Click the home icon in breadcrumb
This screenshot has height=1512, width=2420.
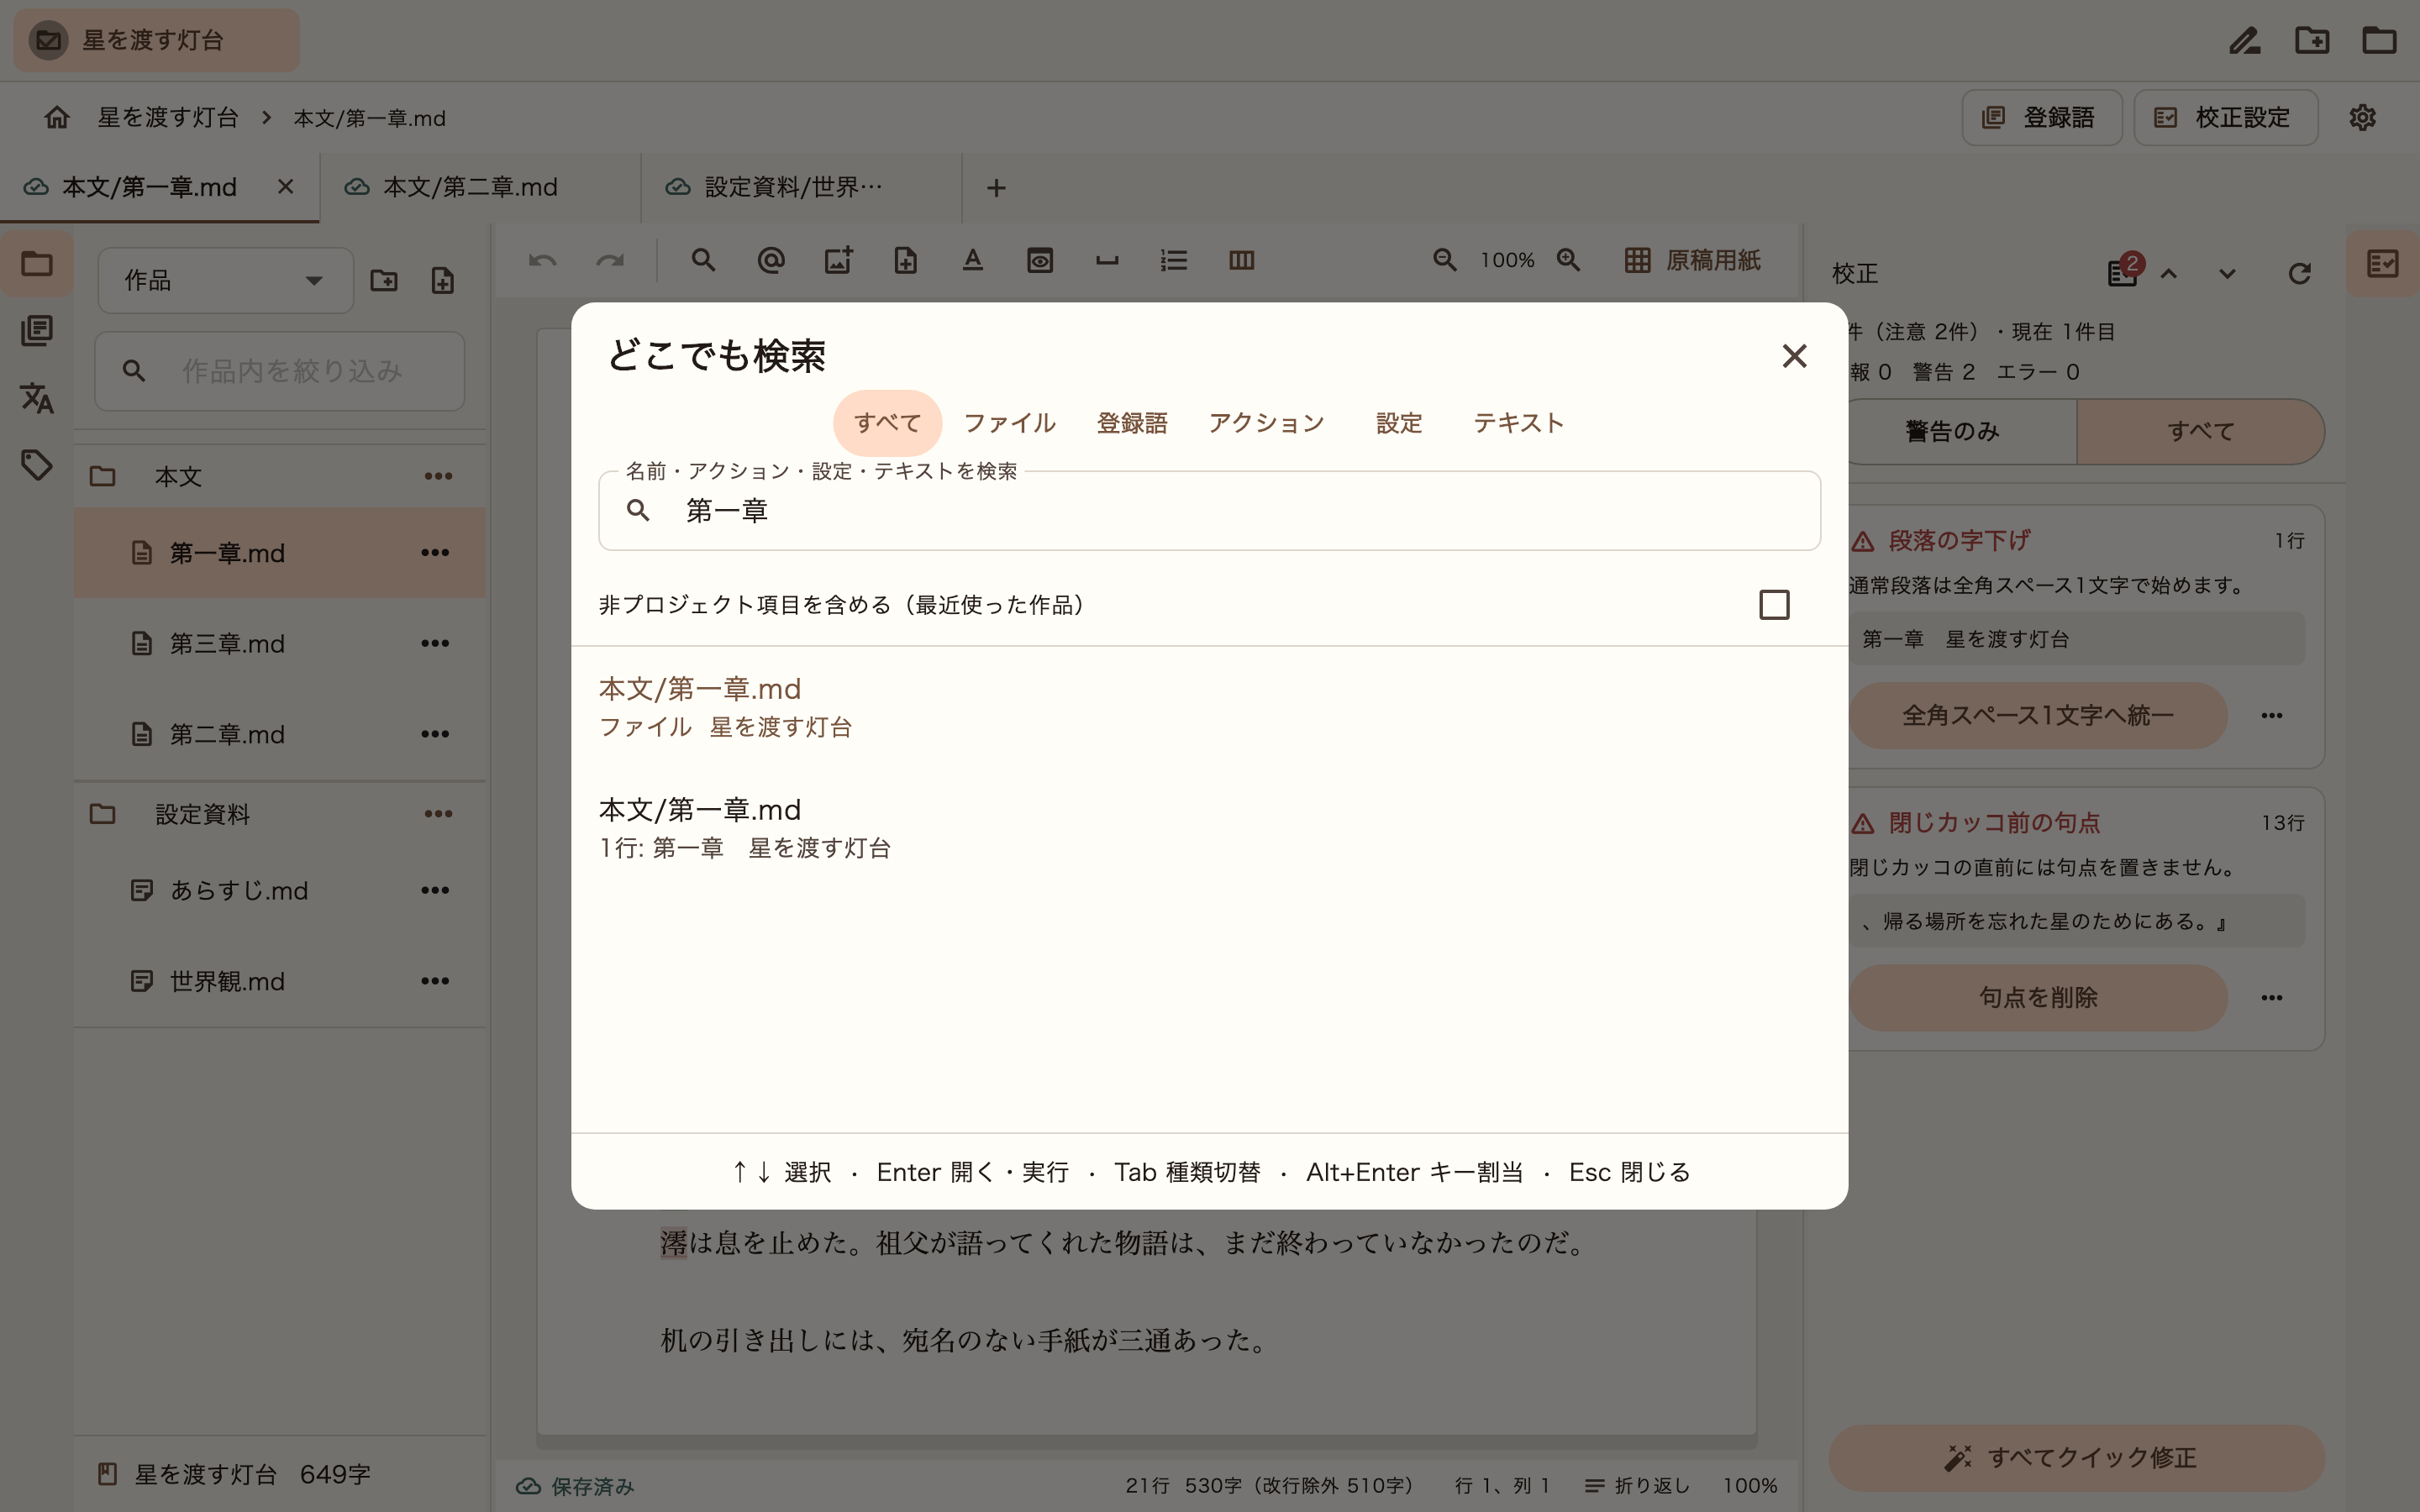coord(57,118)
